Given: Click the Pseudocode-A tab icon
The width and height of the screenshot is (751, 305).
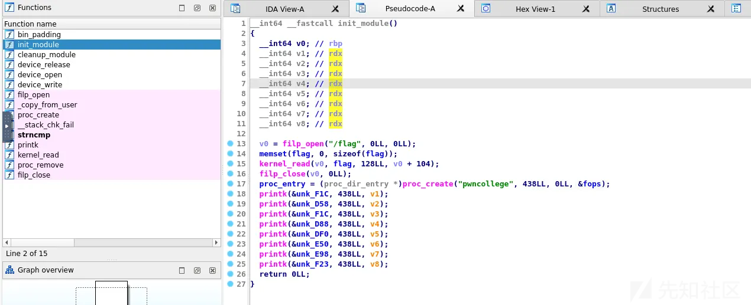Looking at the screenshot, I should tap(360, 8).
